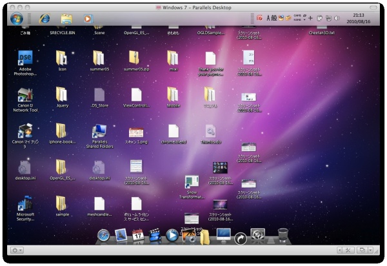Select the folder named Icon
Viewport: 387px width, 266px height.
pyautogui.click(x=62, y=58)
